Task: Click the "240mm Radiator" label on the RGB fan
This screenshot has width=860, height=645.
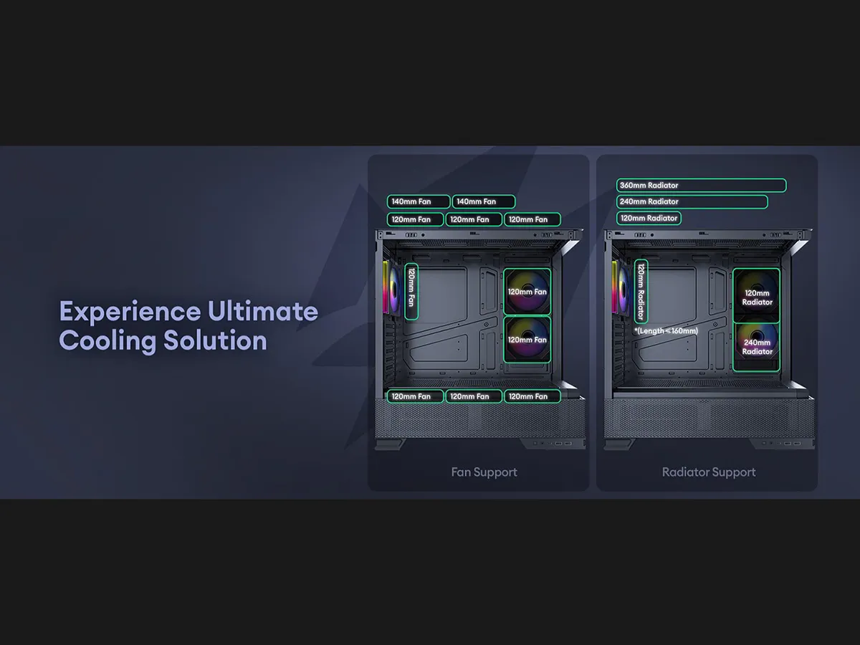Action: click(757, 347)
